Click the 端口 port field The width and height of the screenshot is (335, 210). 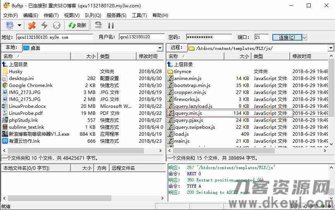[262, 37]
